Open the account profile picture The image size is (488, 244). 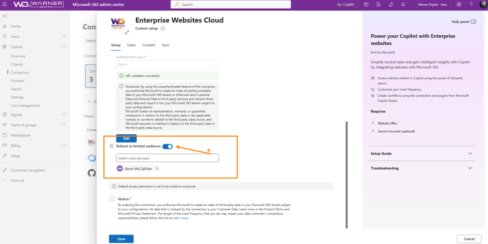483,4
